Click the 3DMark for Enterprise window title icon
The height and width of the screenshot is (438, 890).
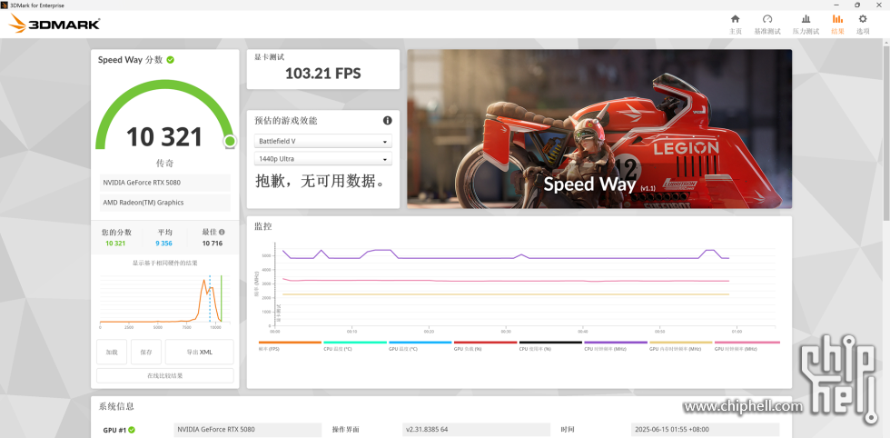[5, 5]
